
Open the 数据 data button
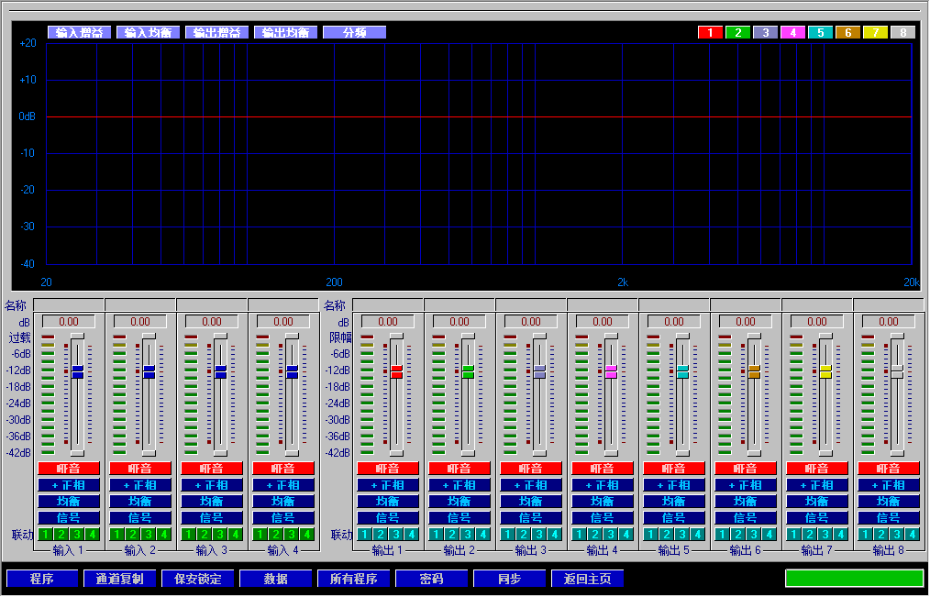276,579
